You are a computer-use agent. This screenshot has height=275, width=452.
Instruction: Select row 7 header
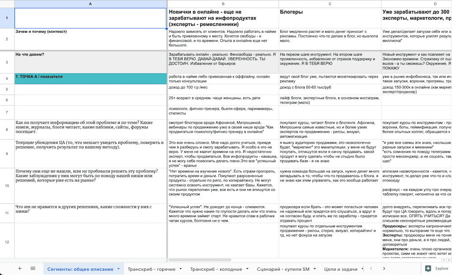tap(7, 112)
